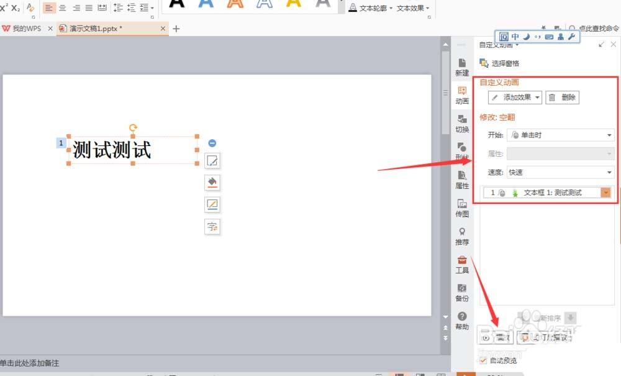Click the 字 text settings floating icon
This screenshot has width=621, height=376.
coord(212,226)
